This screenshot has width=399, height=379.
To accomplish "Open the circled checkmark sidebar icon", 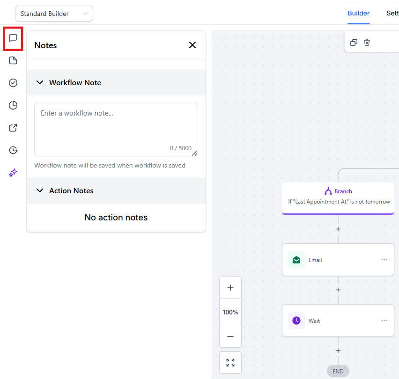I will pyautogui.click(x=13, y=83).
